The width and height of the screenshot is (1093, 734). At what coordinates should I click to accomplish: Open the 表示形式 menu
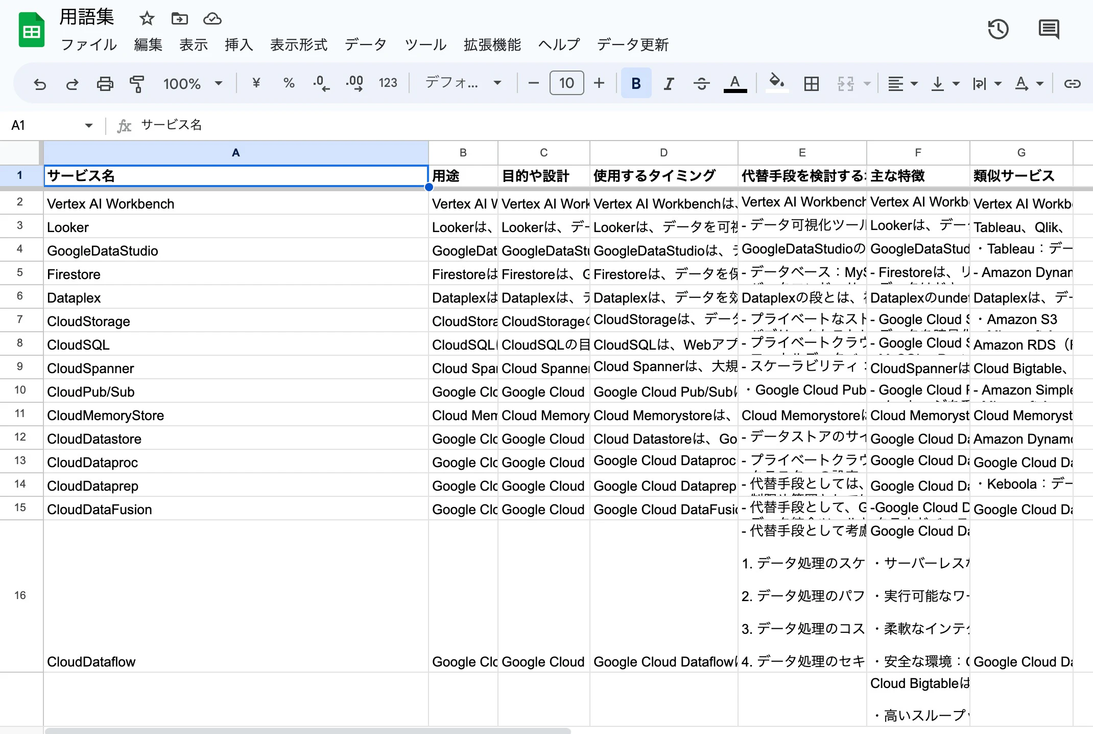298,45
